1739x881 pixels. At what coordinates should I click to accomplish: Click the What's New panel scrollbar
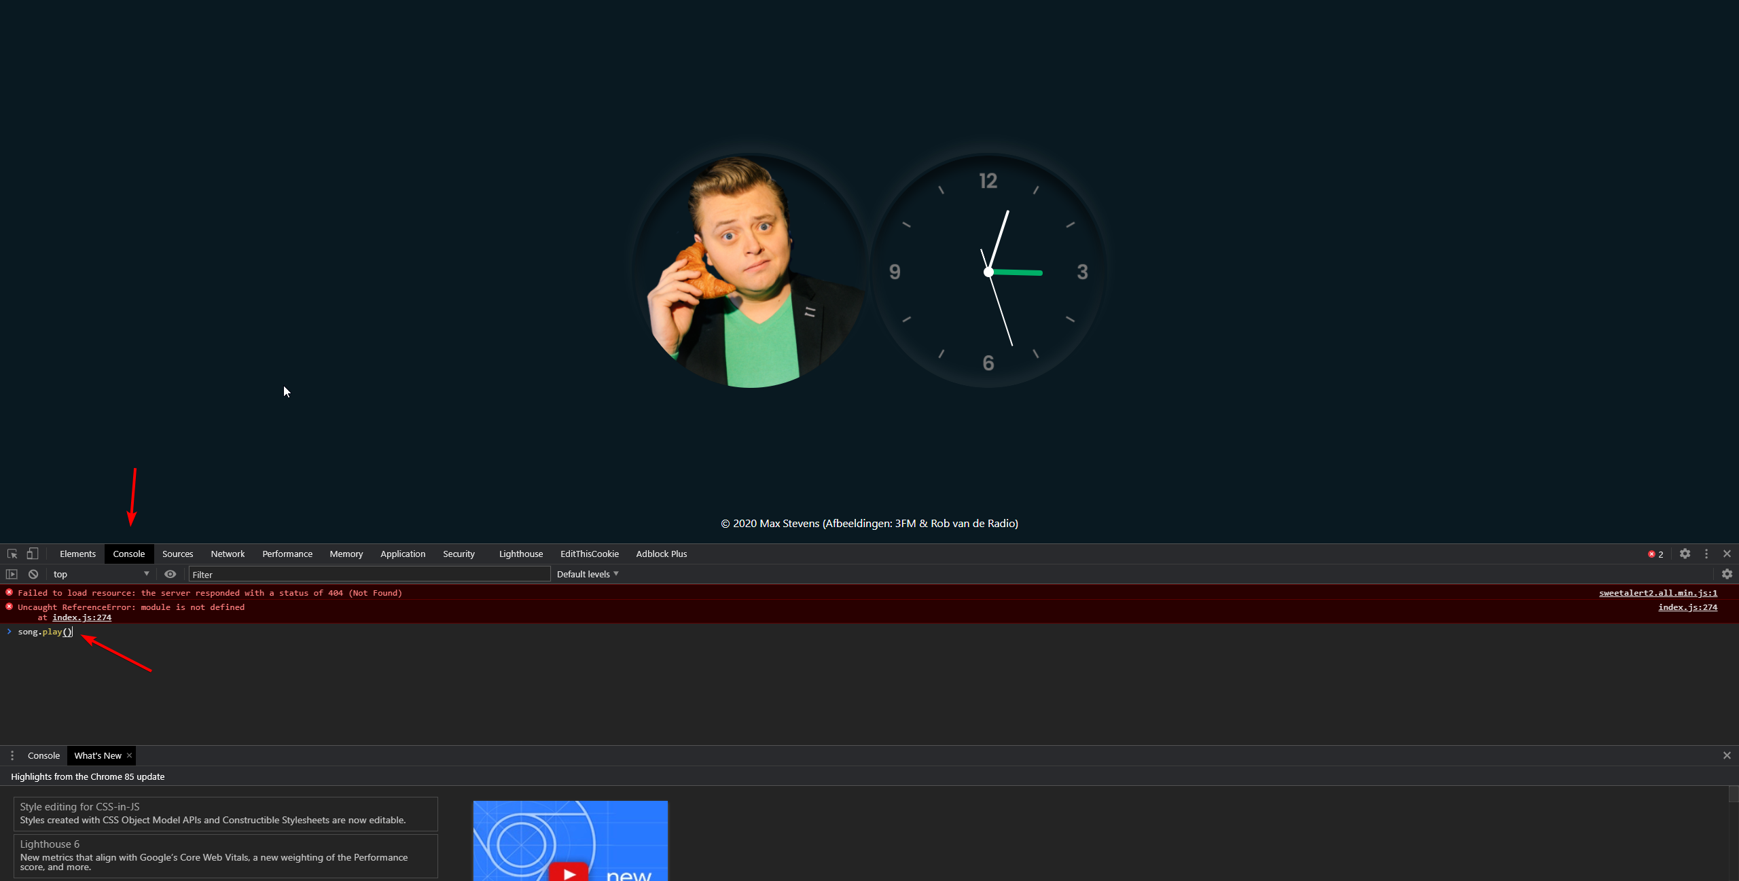[x=1733, y=793]
